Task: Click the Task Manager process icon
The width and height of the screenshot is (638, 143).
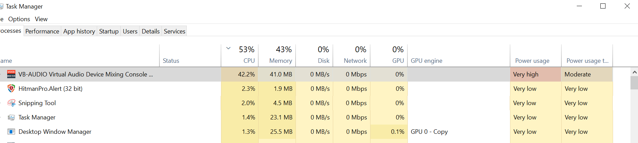Action: pos(11,117)
